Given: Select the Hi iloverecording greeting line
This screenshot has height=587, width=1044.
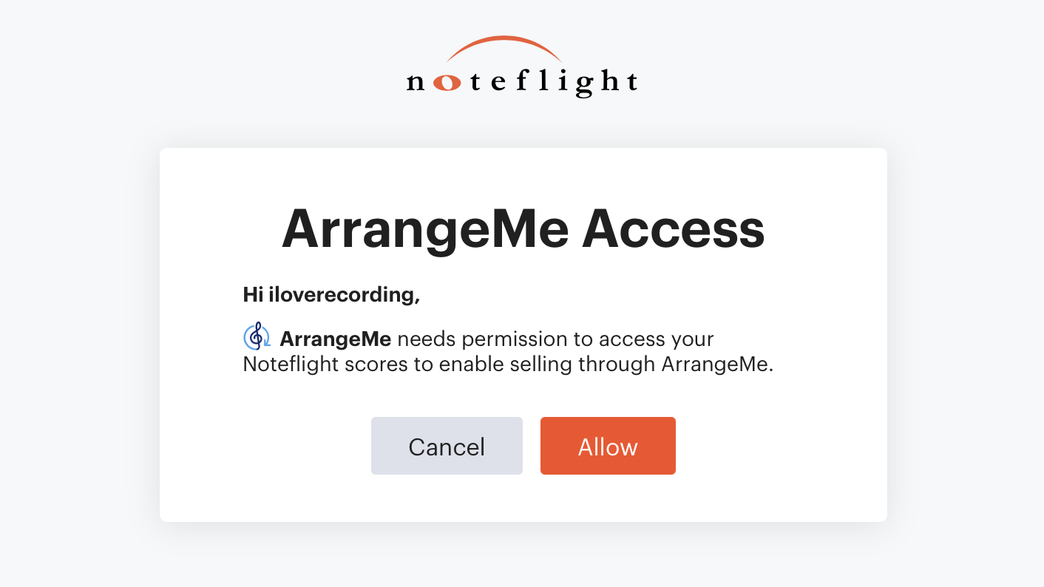Looking at the screenshot, I should [x=331, y=295].
